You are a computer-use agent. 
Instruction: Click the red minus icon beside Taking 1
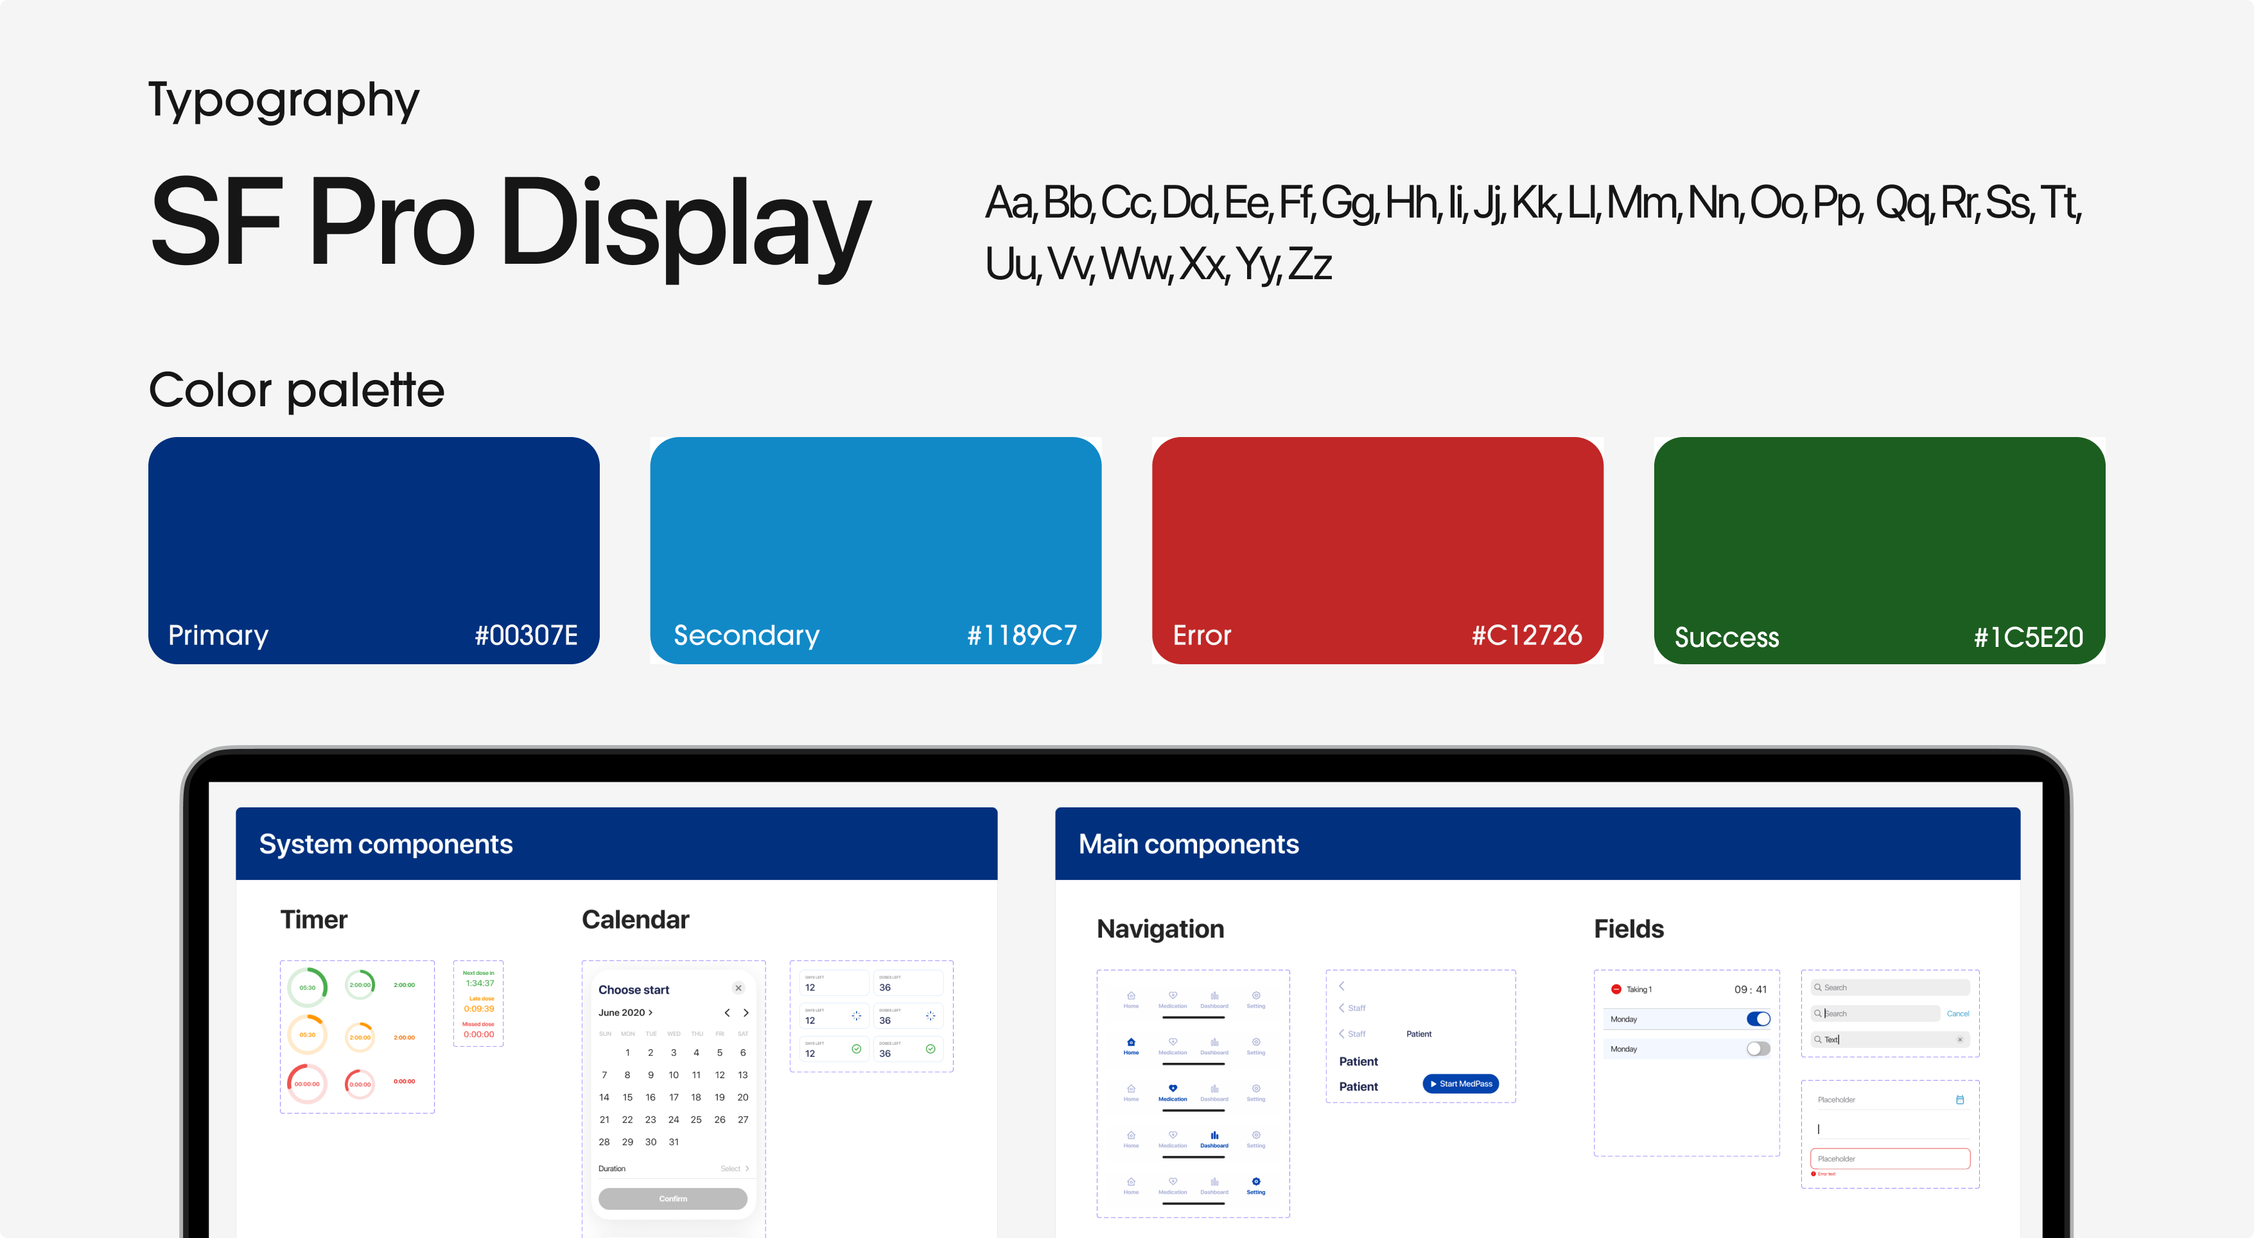click(x=1616, y=990)
